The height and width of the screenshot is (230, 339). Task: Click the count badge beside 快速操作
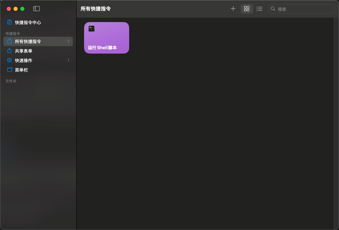tap(68, 60)
